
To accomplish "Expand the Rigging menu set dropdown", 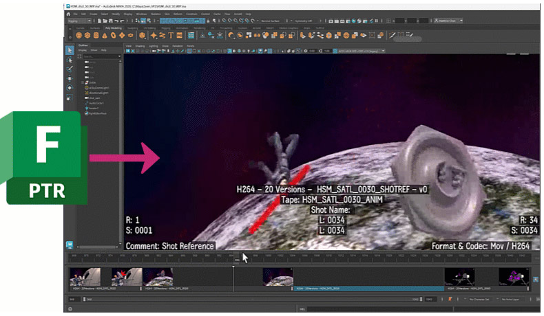I will coord(81,21).
